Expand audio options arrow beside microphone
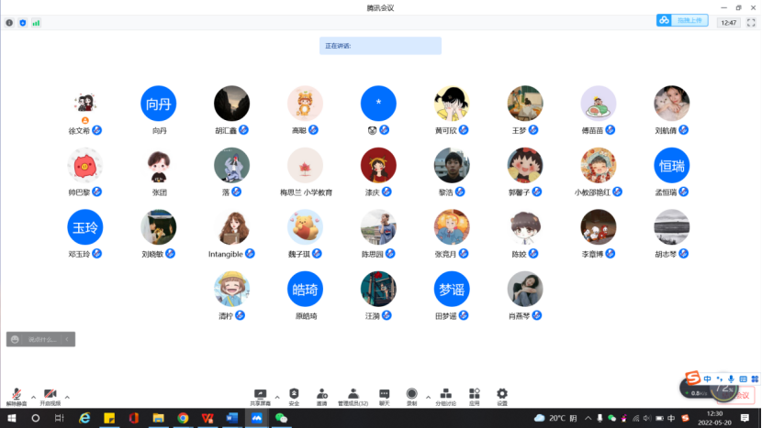 34,397
